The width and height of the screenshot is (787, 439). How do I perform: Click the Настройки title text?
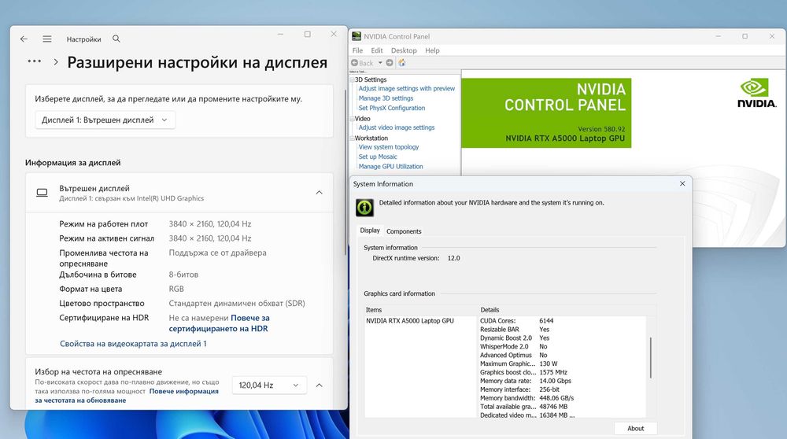click(x=84, y=39)
